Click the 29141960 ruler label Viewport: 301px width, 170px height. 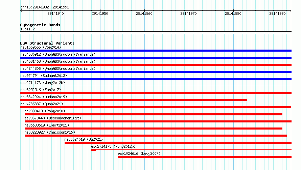click(144, 13)
